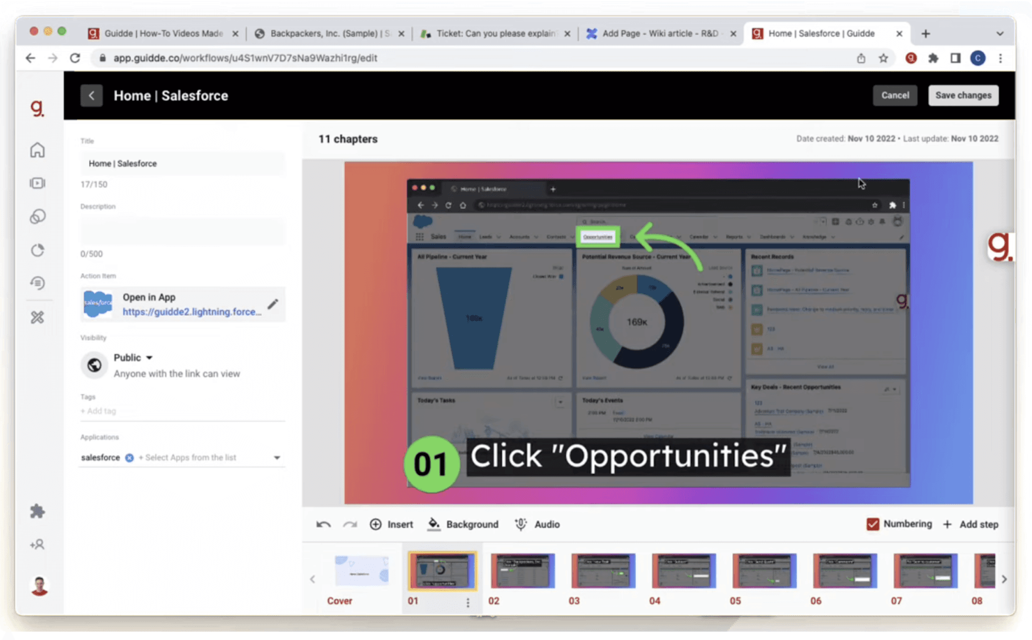Screen dimensions: 1032x640
Task: Select step 01 thumbnail
Action: pyautogui.click(x=442, y=571)
